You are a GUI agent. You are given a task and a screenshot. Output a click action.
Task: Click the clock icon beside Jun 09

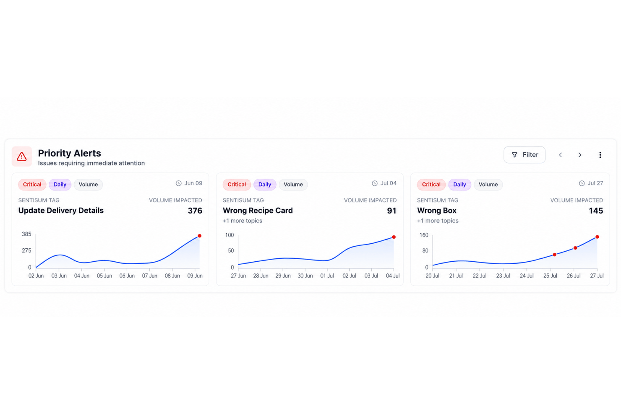click(178, 183)
